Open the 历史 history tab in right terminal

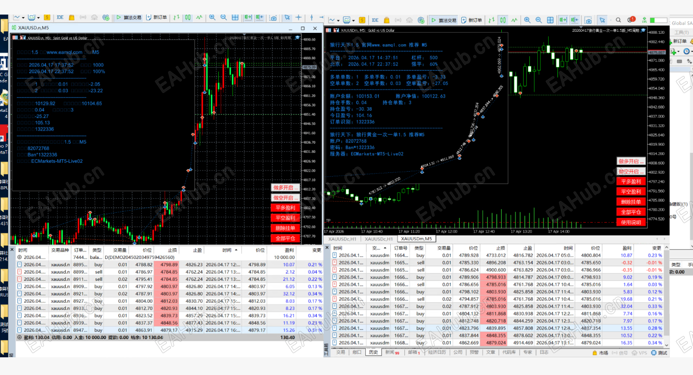click(373, 352)
